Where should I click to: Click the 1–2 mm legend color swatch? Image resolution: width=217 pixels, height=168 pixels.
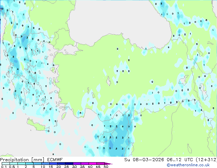[22, 164]
